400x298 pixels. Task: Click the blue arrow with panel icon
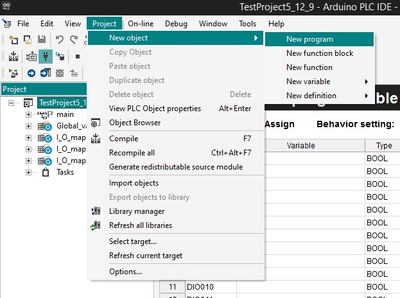46,73
